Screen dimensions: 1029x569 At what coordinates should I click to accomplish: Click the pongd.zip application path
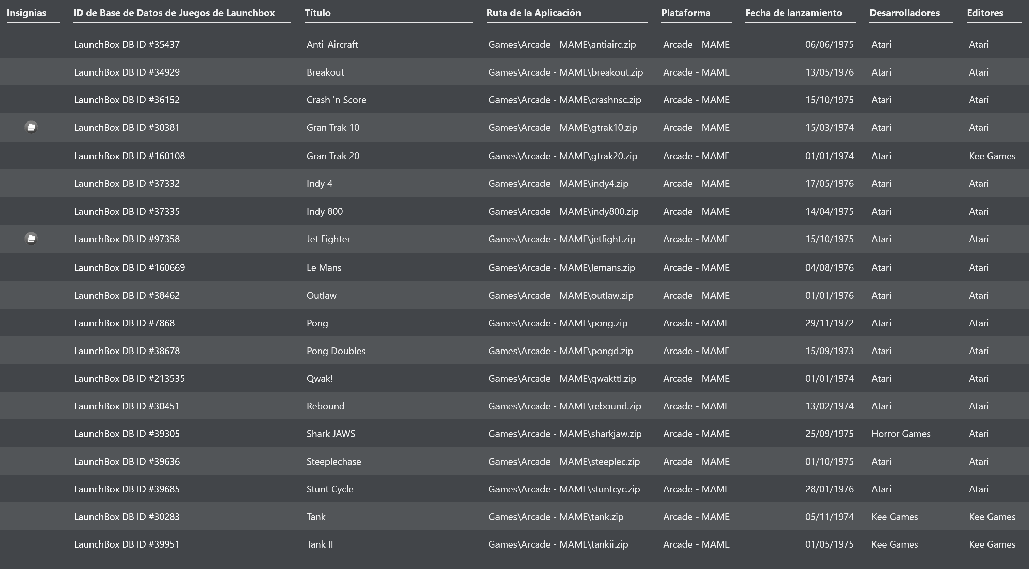click(560, 351)
